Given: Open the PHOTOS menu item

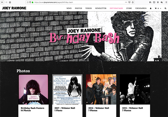Looking at the screenshot, I should coord(78,8).
